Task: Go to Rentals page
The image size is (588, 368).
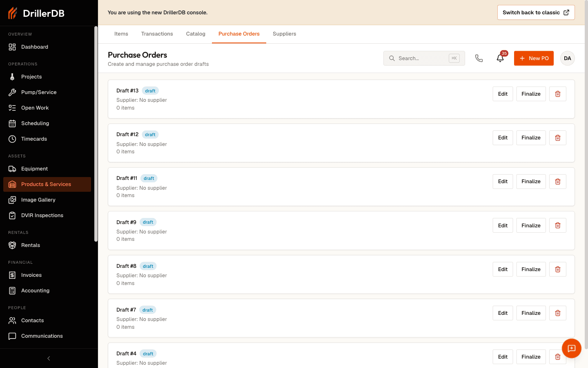Action: [x=47, y=245]
